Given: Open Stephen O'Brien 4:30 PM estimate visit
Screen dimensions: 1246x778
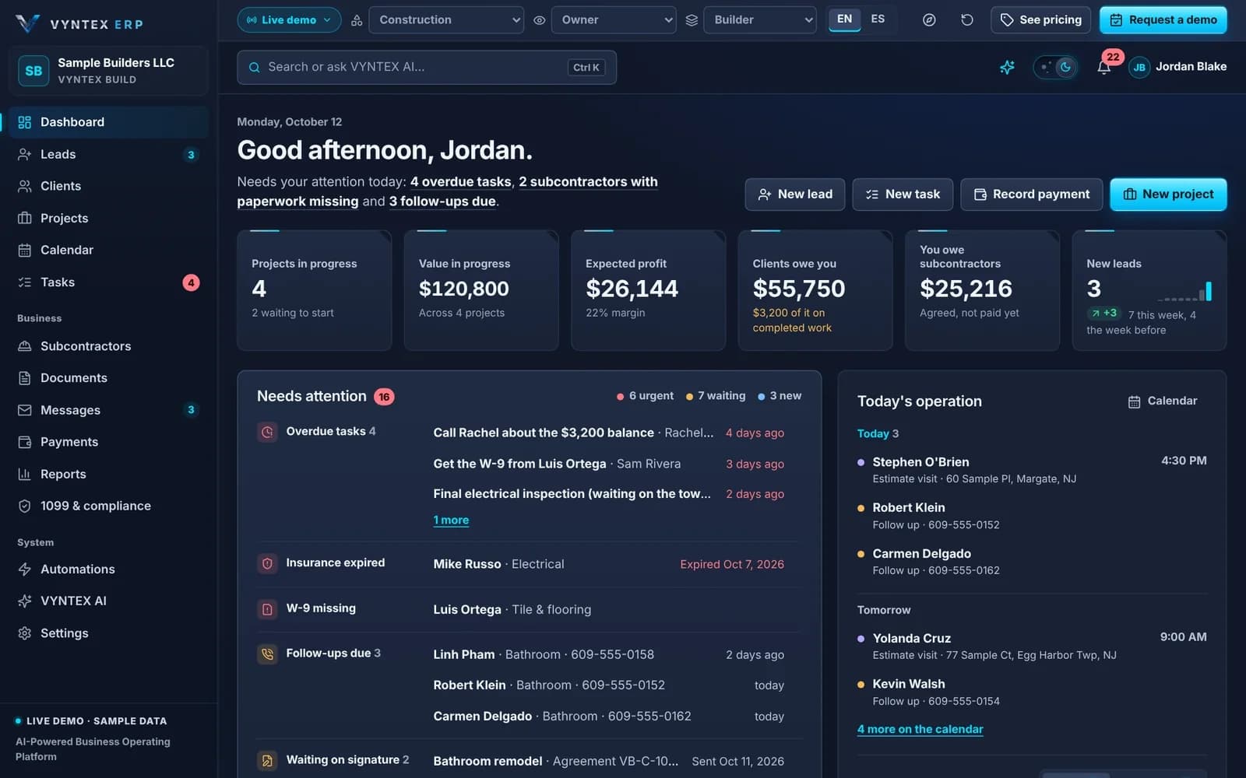Looking at the screenshot, I should [x=1032, y=470].
